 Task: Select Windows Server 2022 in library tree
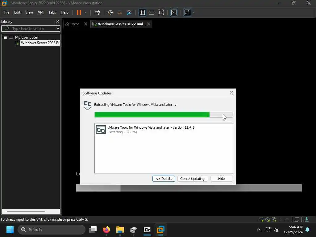pyautogui.click(x=40, y=43)
